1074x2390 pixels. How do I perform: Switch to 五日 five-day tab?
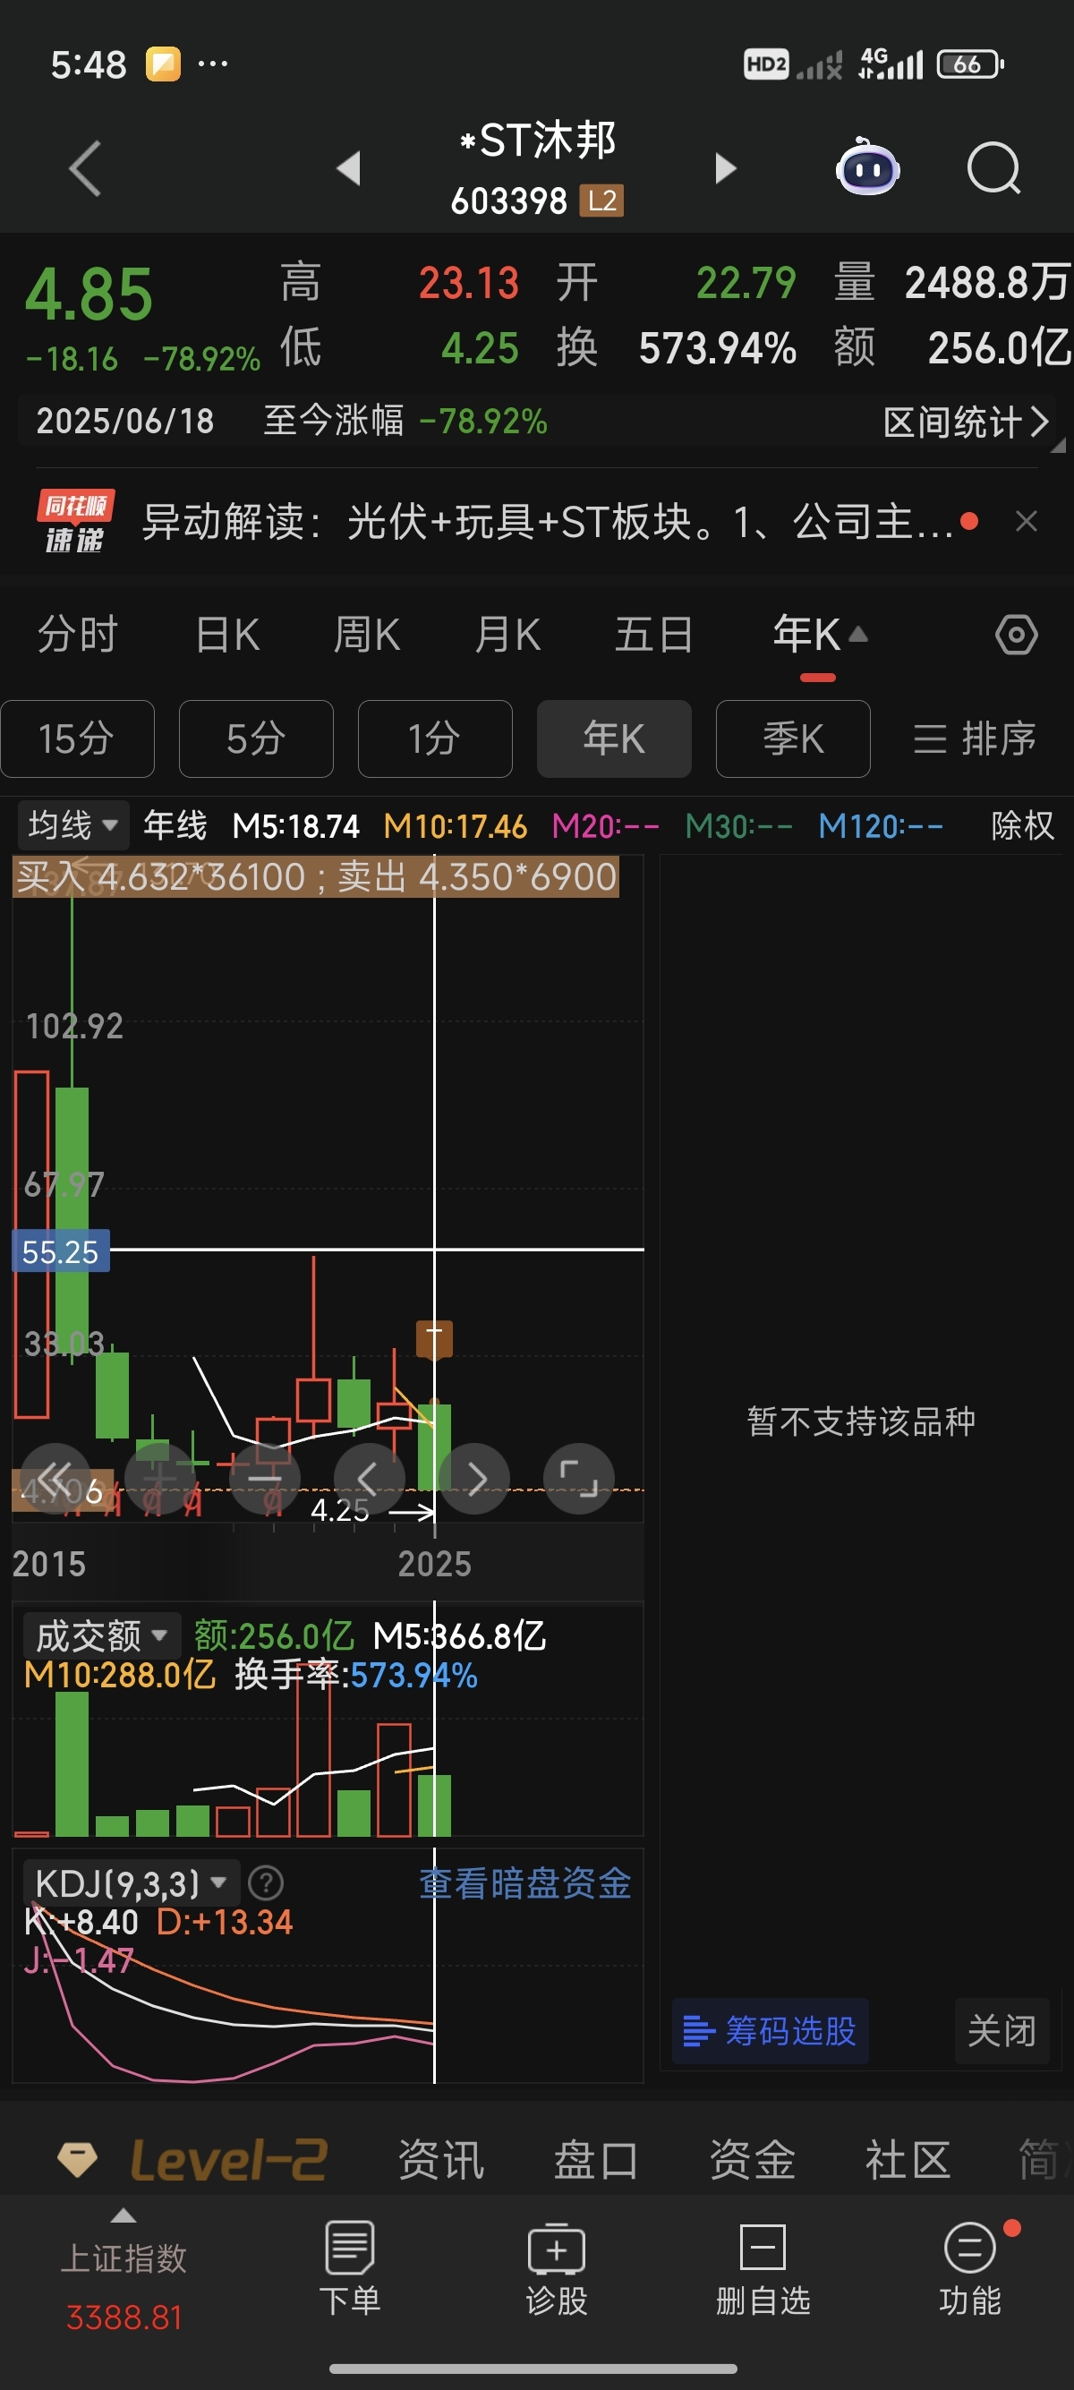point(654,636)
